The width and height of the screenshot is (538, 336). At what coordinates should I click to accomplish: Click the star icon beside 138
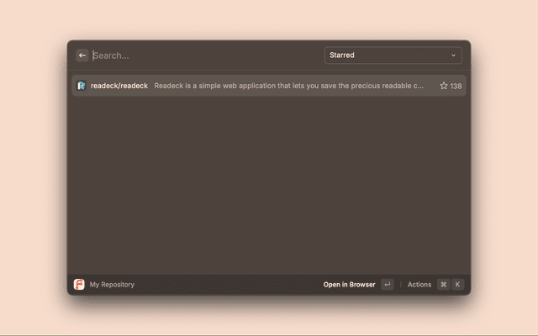[x=444, y=86]
